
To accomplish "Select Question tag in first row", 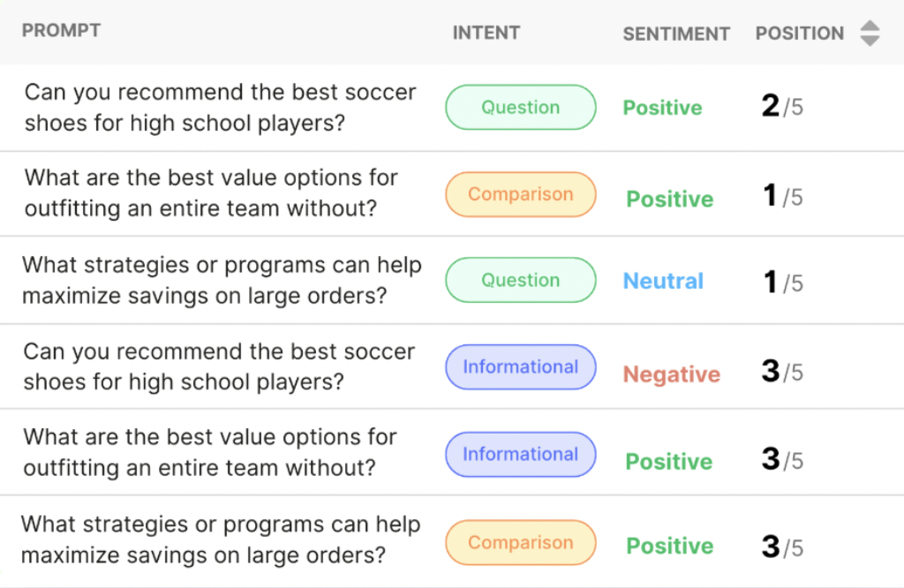I will point(521,107).
